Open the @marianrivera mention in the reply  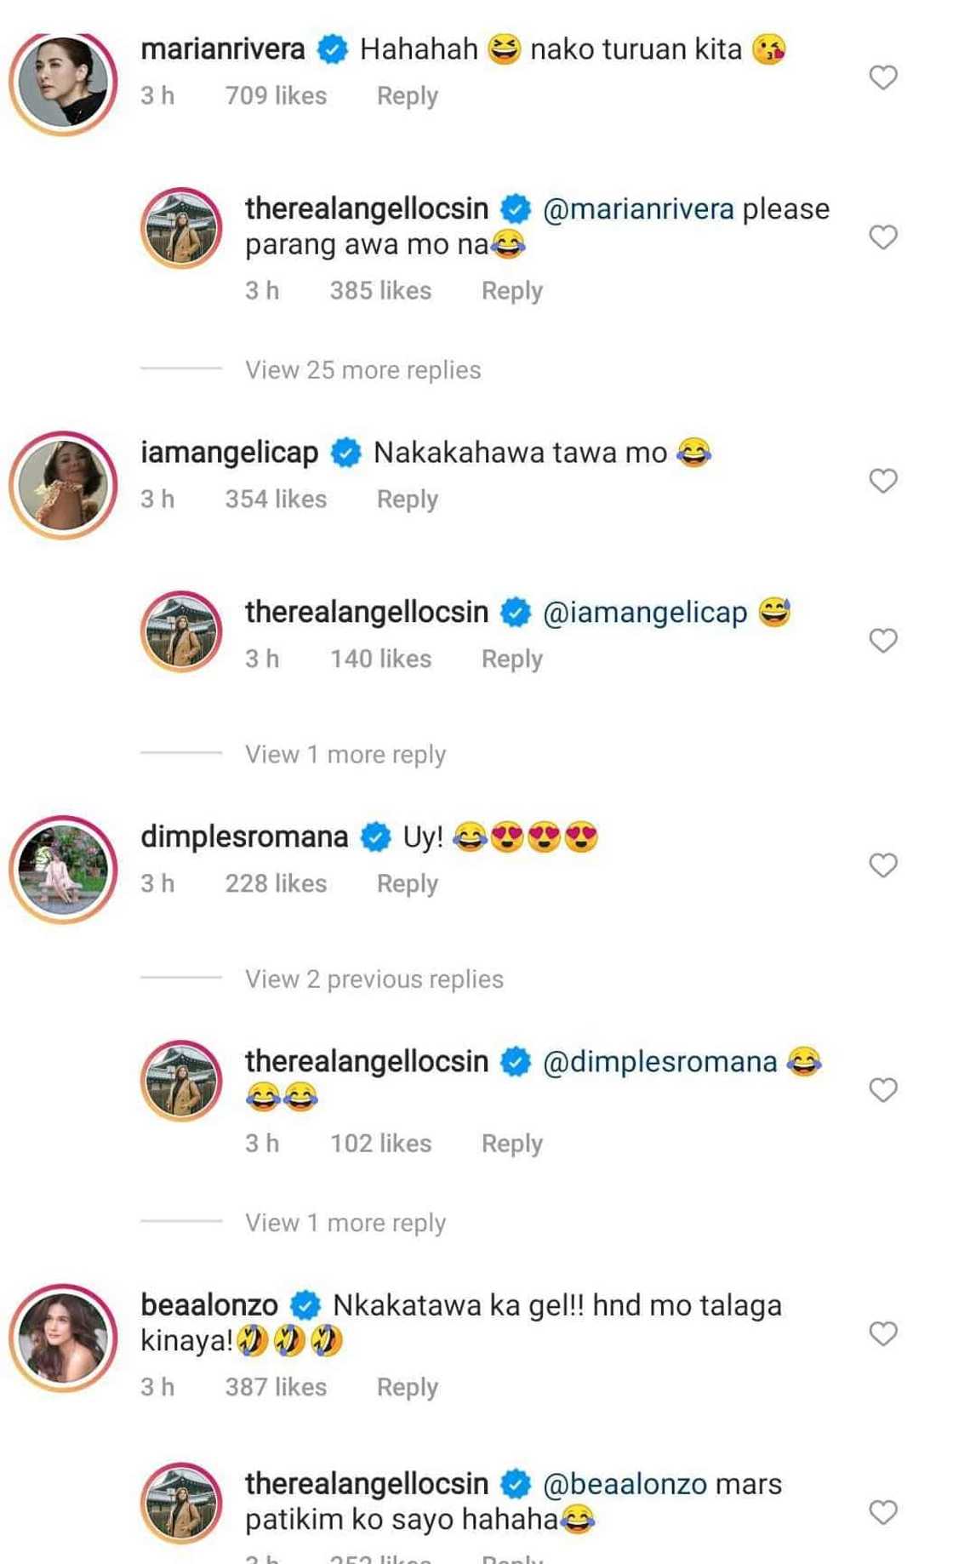pos(642,207)
